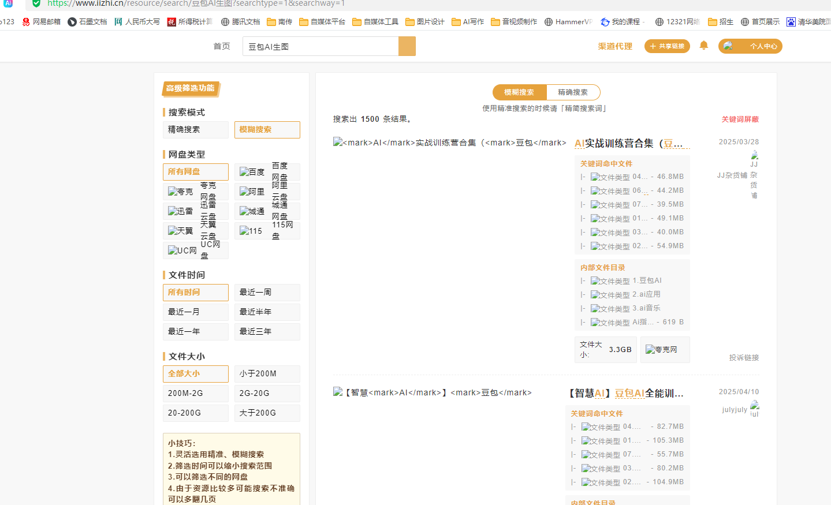The image size is (831, 505).
Task: Filter by UC netdisk icon
Action: tap(182, 250)
